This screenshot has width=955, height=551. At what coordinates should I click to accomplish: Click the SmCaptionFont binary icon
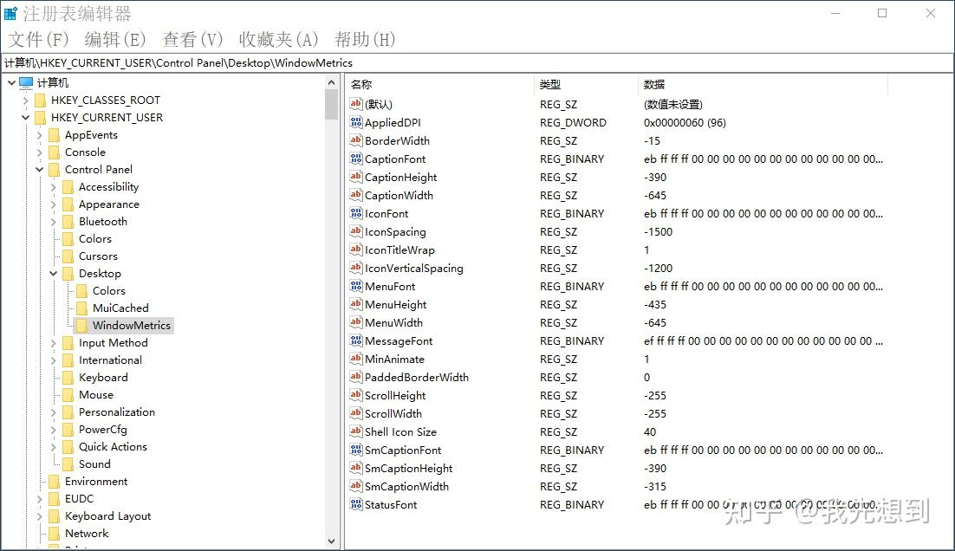pyautogui.click(x=355, y=450)
